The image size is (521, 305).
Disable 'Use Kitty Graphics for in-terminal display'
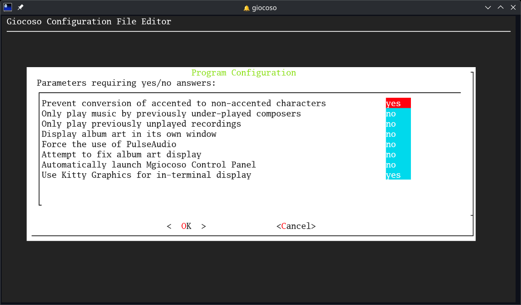pyautogui.click(x=397, y=175)
